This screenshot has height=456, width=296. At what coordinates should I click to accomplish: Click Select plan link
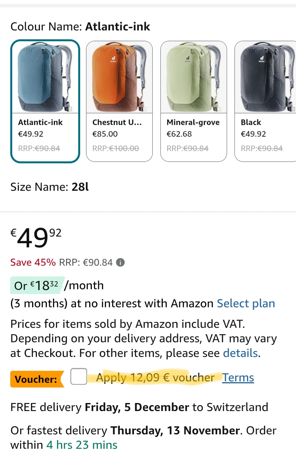click(x=246, y=303)
